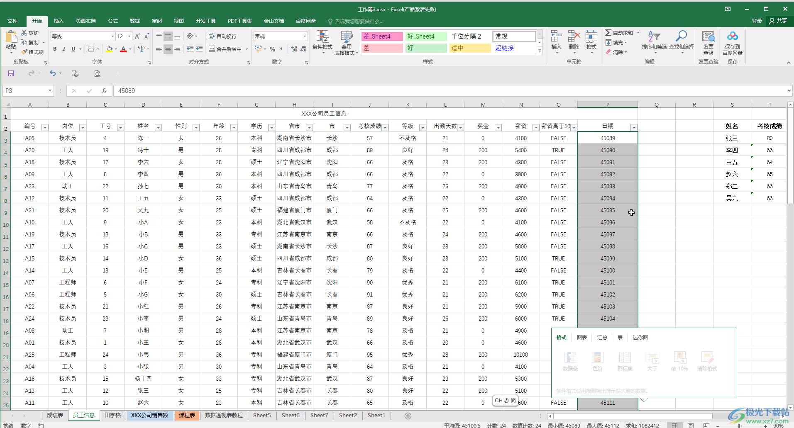
Task: Toggle Bold formatting
Action: 55,49
